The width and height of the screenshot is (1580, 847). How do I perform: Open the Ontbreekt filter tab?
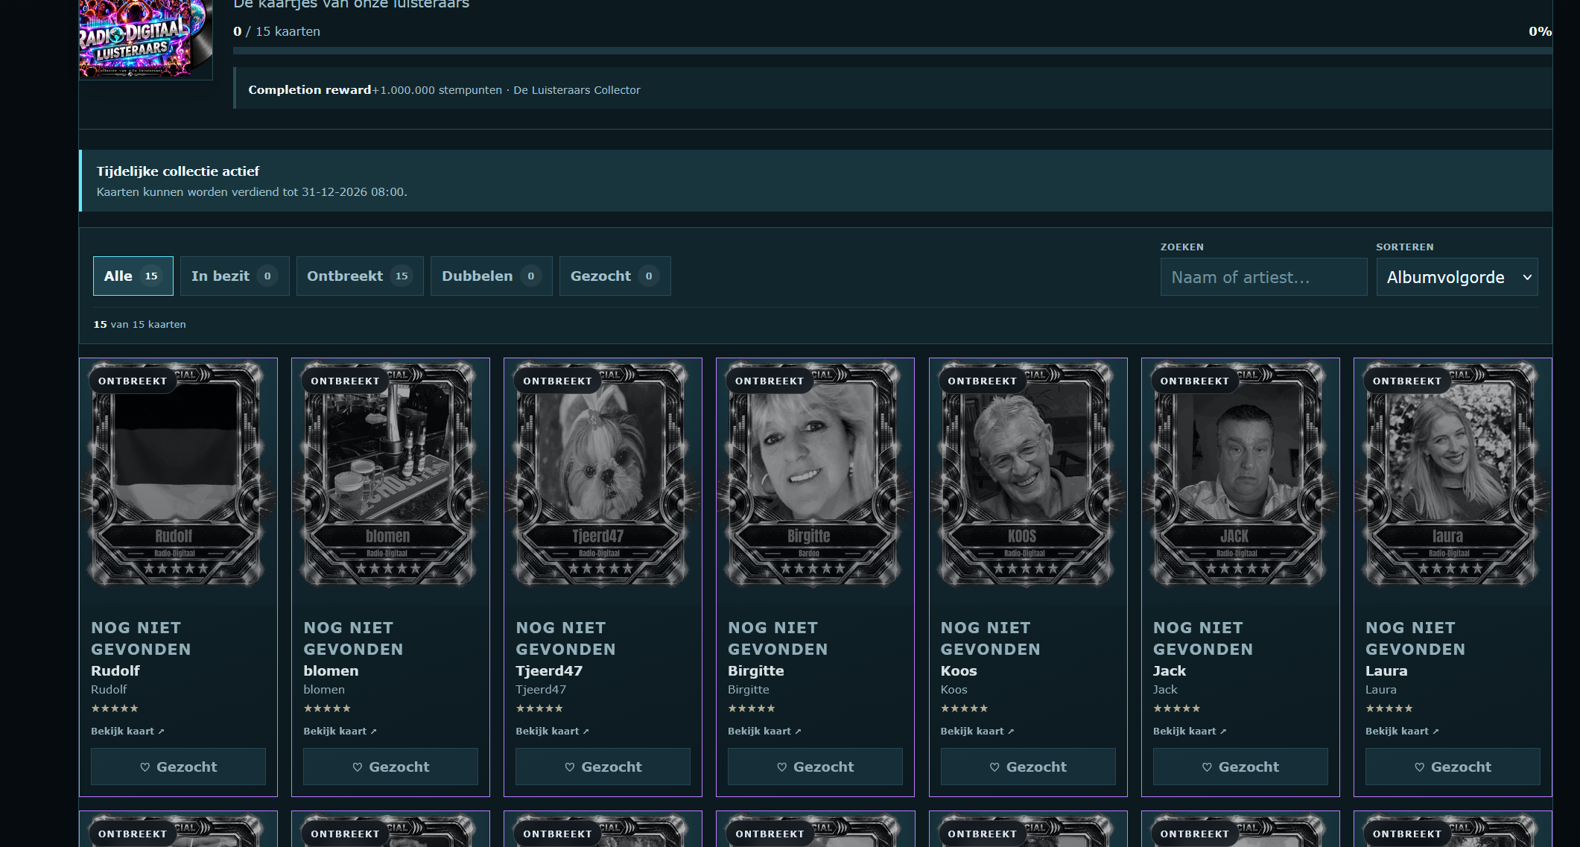click(360, 276)
